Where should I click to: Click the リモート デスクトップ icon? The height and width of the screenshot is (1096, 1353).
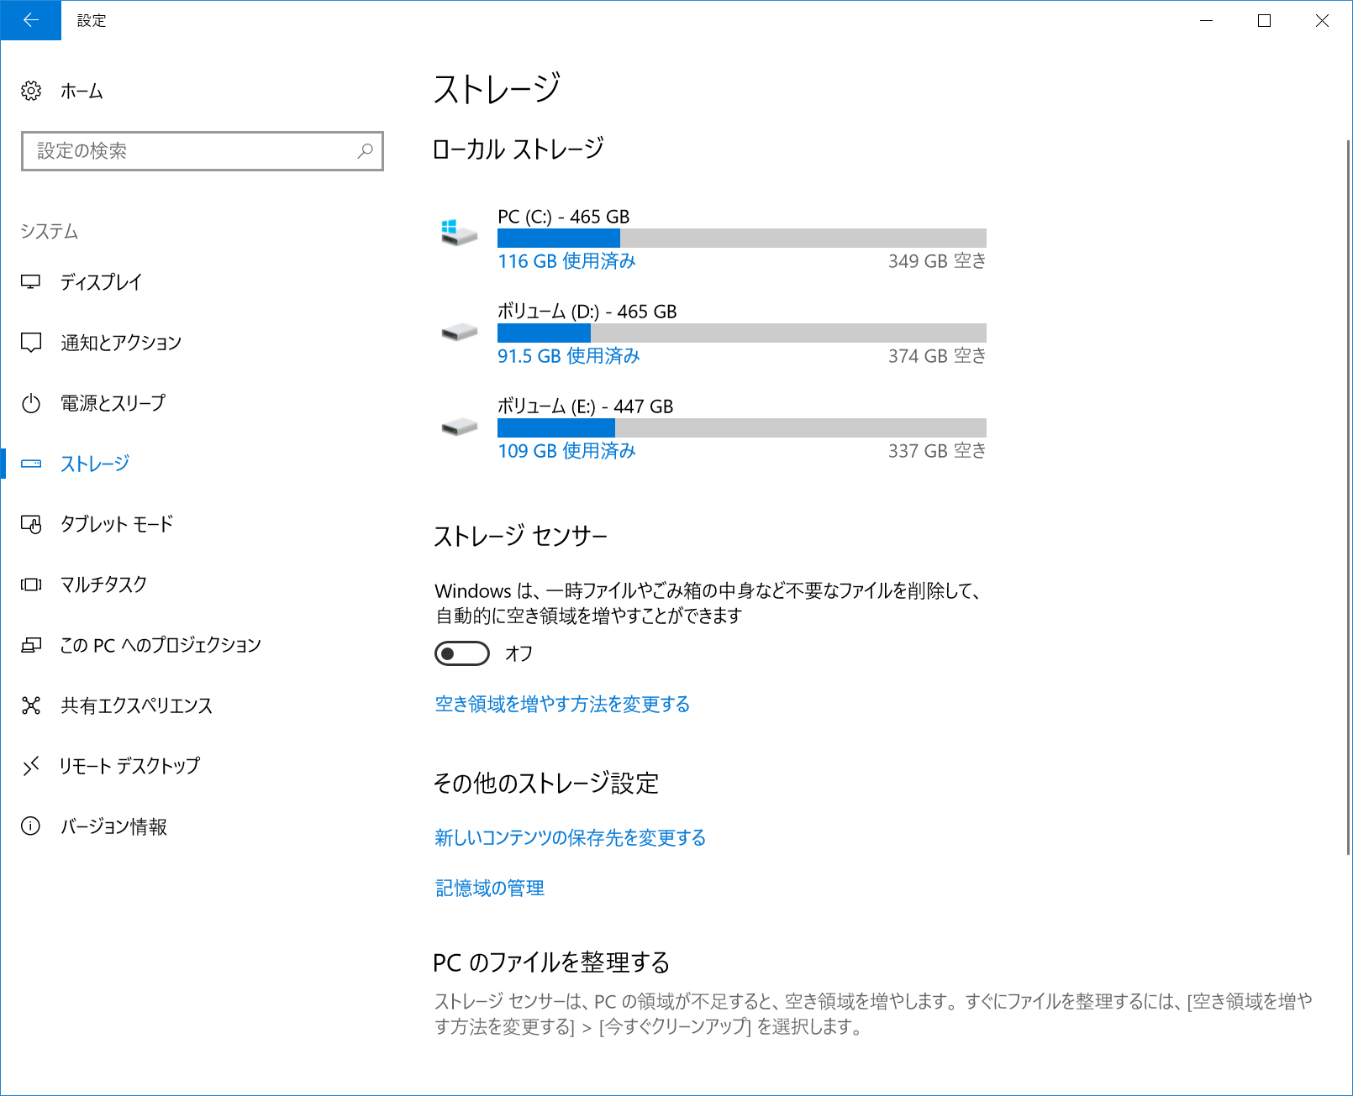tap(31, 765)
